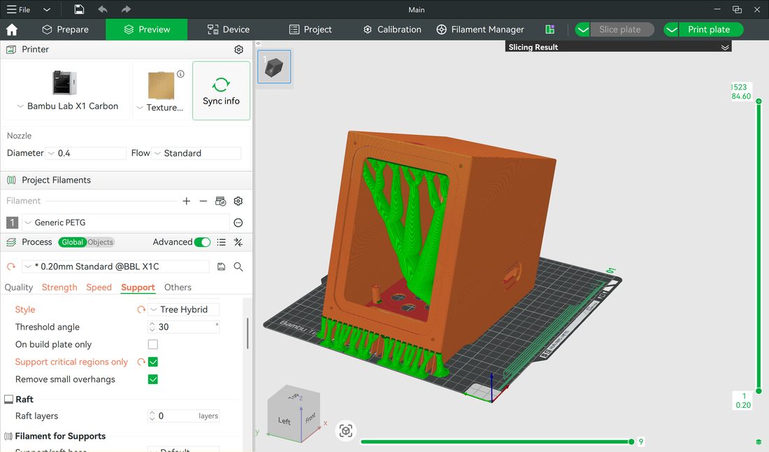Save the process preset
The height and width of the screenshot is (452, 769).
(x=221, y=267)
